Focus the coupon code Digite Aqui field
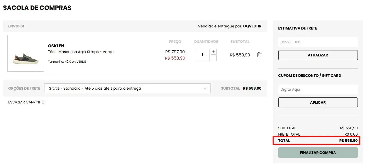 coord(318,89)
